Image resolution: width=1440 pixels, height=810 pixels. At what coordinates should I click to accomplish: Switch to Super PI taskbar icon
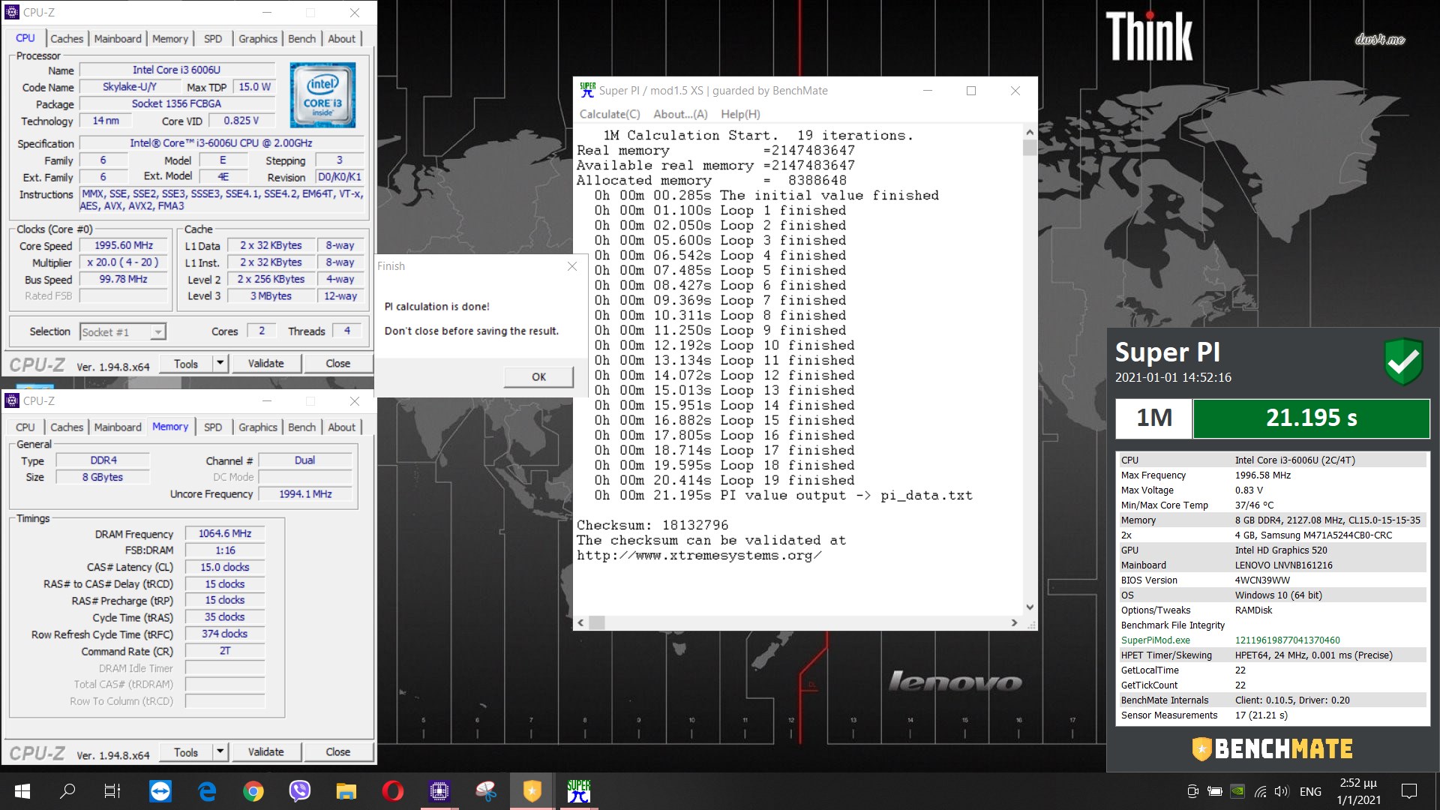578,791
